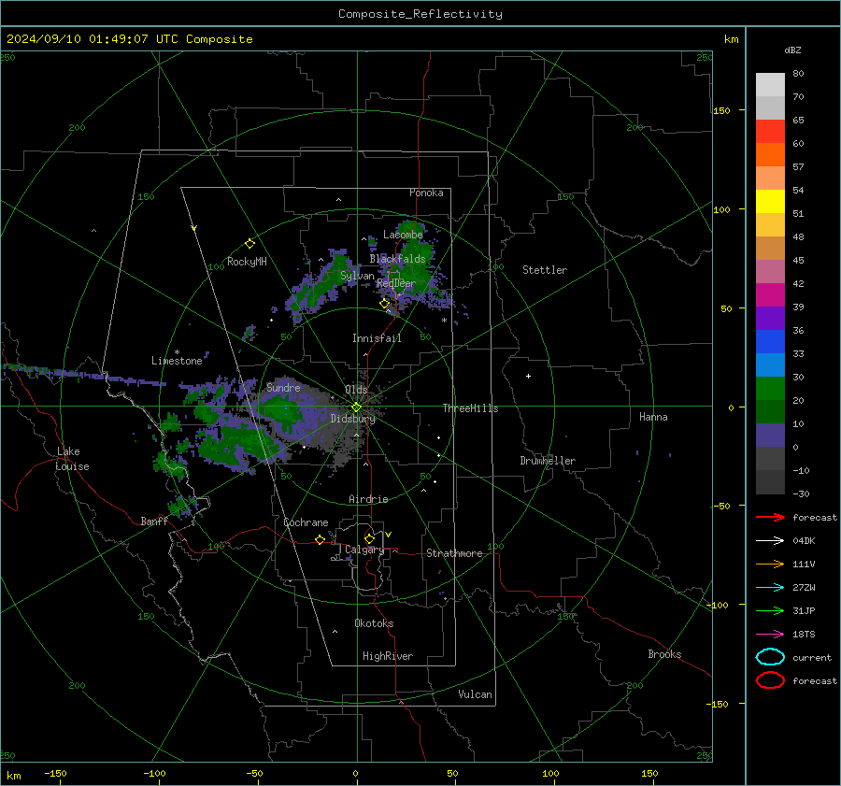Viewport: 841px width, 786px height.
Task: Click the Airdrie city label
Action: pyautogui.click(x=368, y=499)
